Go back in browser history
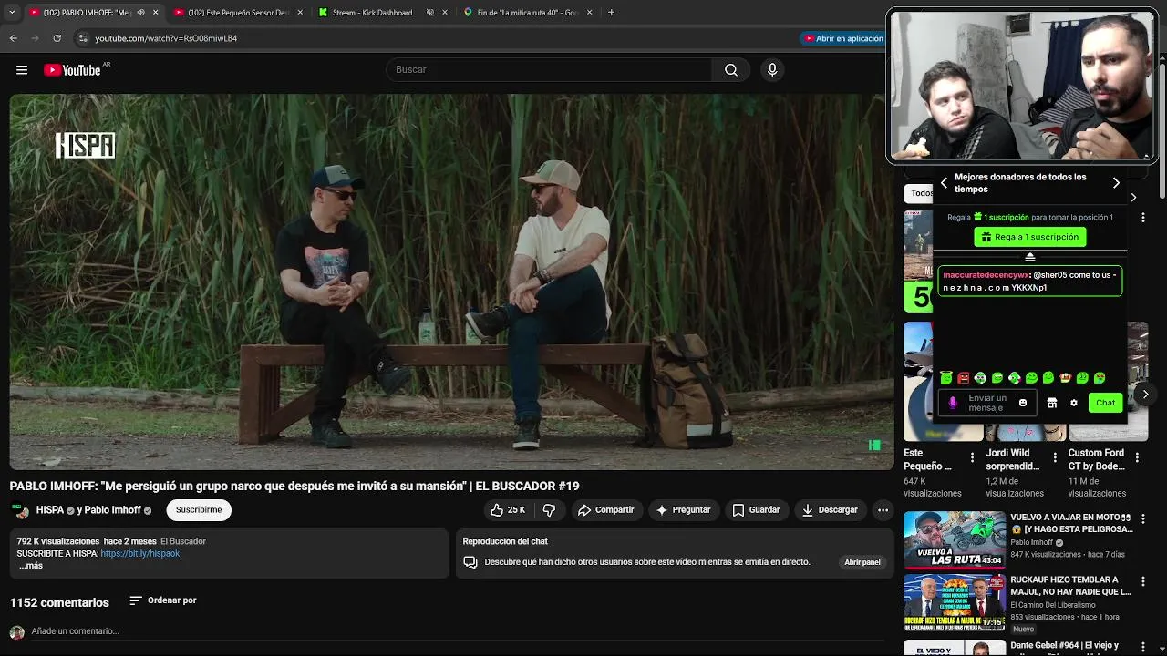Viewport: 1167px width, 656px height. pos(14,38)
